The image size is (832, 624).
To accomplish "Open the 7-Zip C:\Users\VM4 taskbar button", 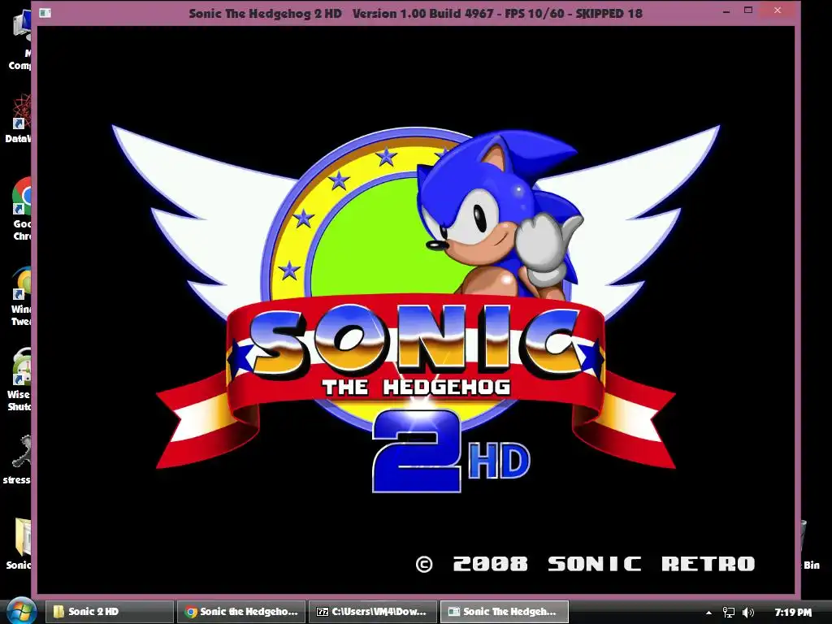I will pos(373,612).
